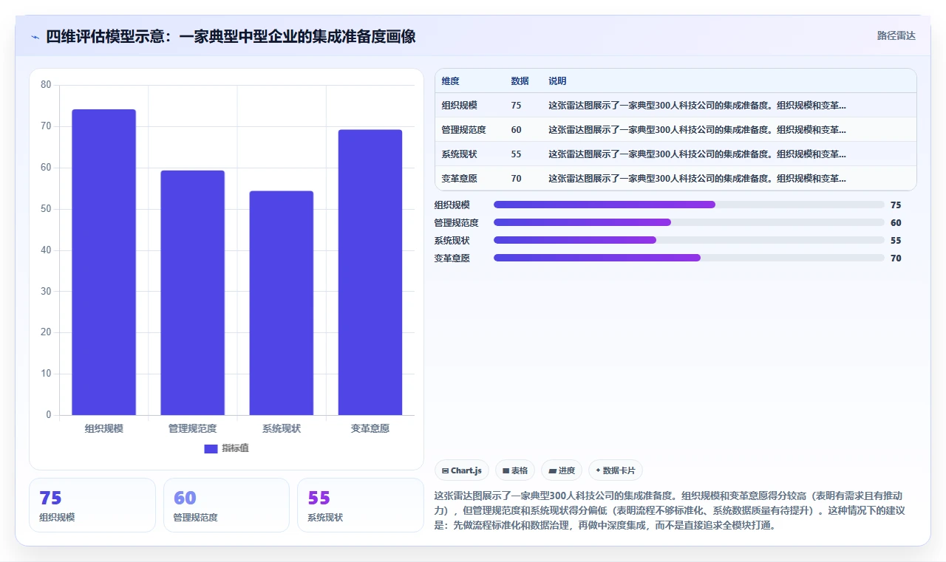Click table value 60 in 管理规范度 row
Image resolution: width=946 pixels, height=562 pixels.
(516, 130)
